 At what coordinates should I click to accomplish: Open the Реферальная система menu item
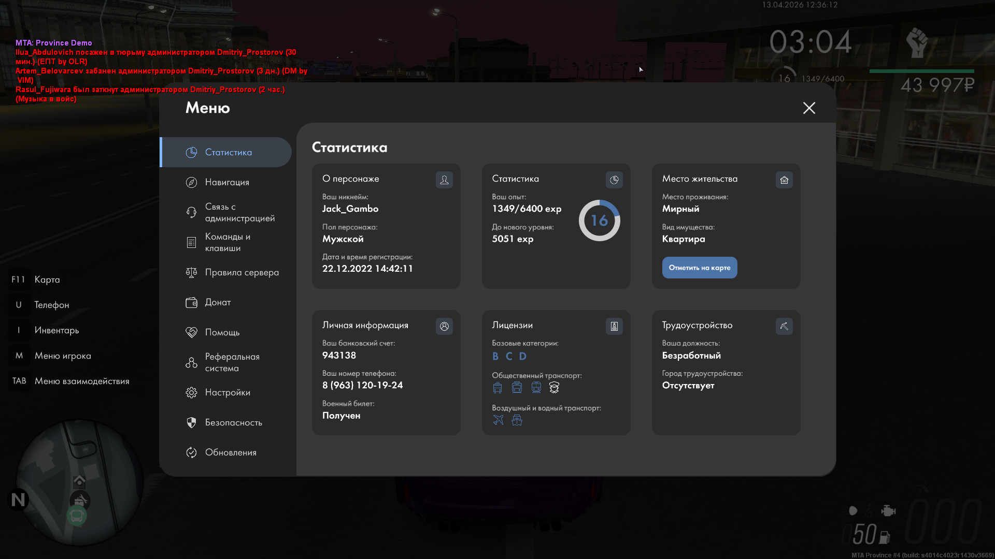coord(232,362)
